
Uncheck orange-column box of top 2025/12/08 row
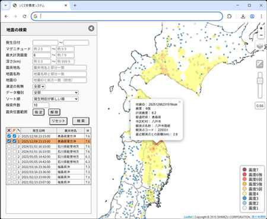(x=14, y=136)
